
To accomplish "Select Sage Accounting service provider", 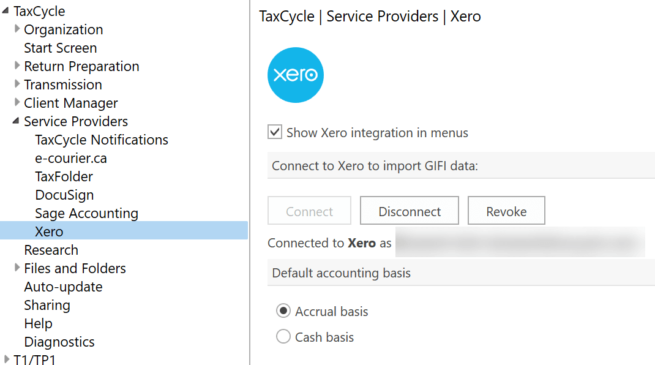I will [x=86, y=214].
